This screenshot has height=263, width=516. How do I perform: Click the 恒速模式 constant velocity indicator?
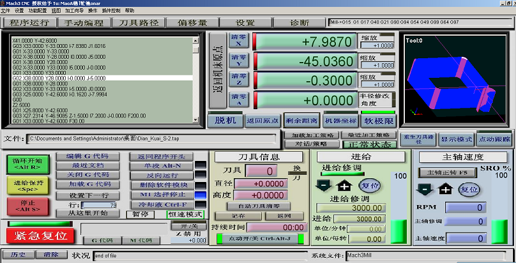pyautogui.click(x=185, y=214)
